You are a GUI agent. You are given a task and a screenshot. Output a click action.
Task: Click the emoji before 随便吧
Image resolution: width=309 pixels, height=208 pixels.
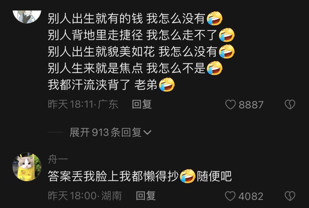[x=188, y=176]
